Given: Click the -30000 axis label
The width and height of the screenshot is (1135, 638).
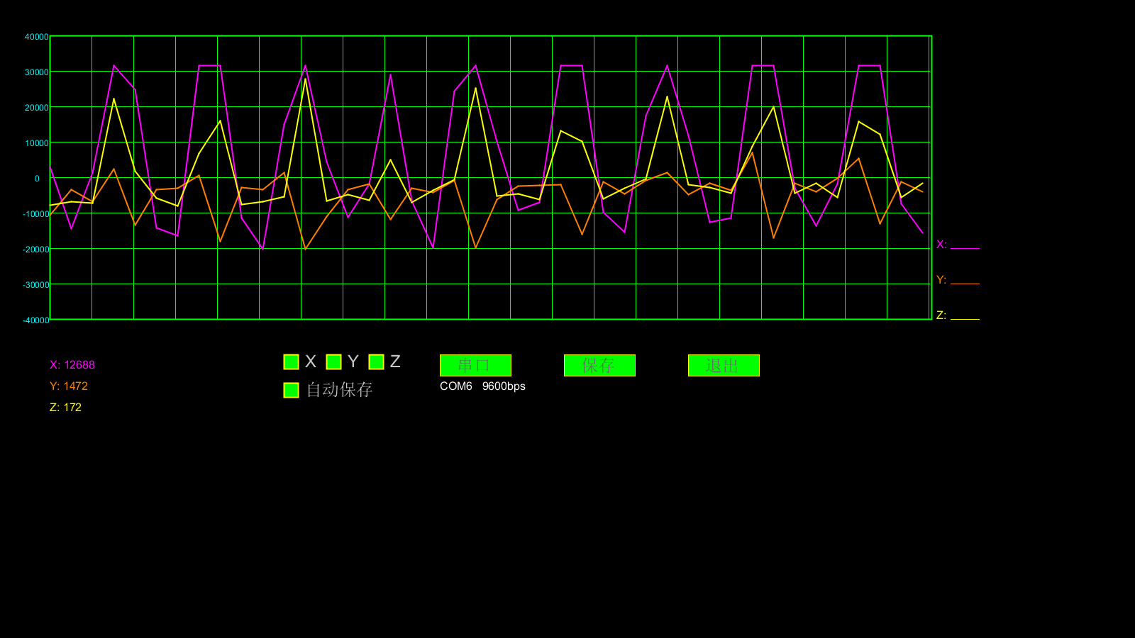Looking at the screenshot, I should click(x=36, y=285).
